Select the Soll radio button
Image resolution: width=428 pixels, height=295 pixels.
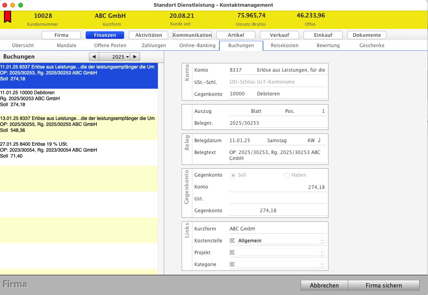coord(233,175)
